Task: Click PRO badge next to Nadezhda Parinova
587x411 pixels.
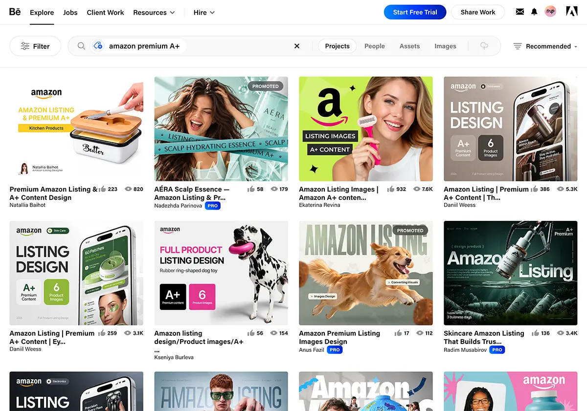Action: pos(212,206)
